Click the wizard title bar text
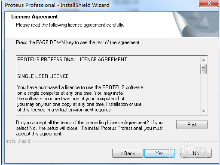 57,5
